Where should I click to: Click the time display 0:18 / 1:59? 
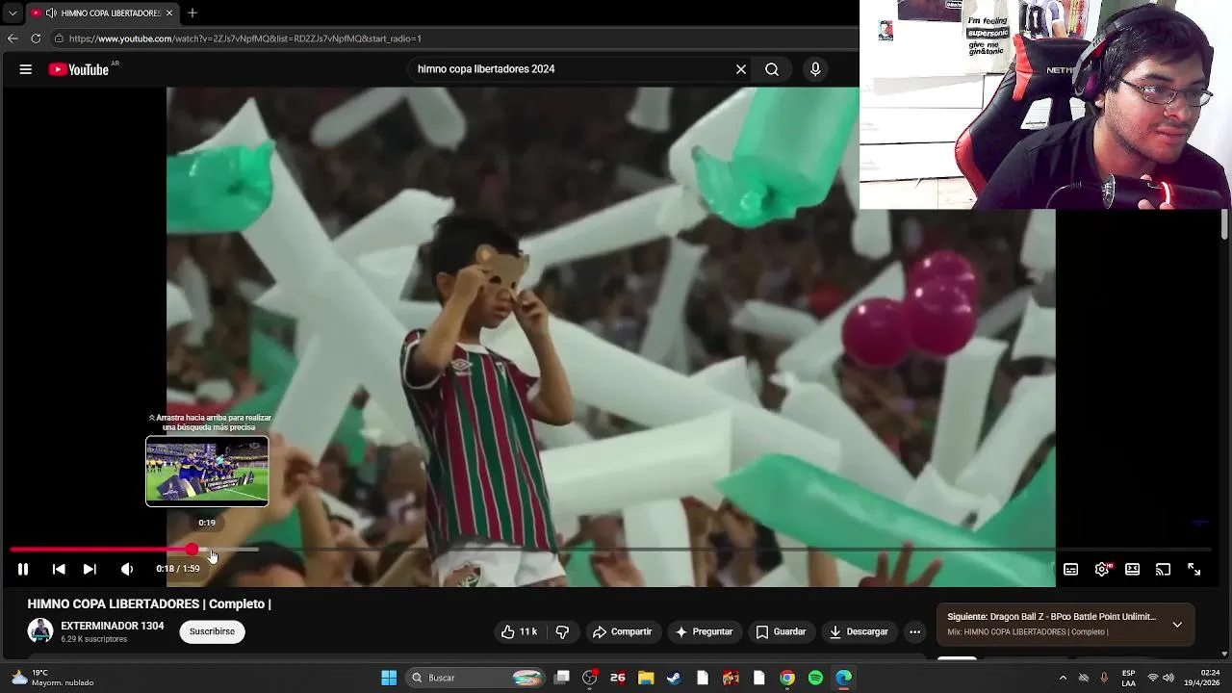[178, 569]
